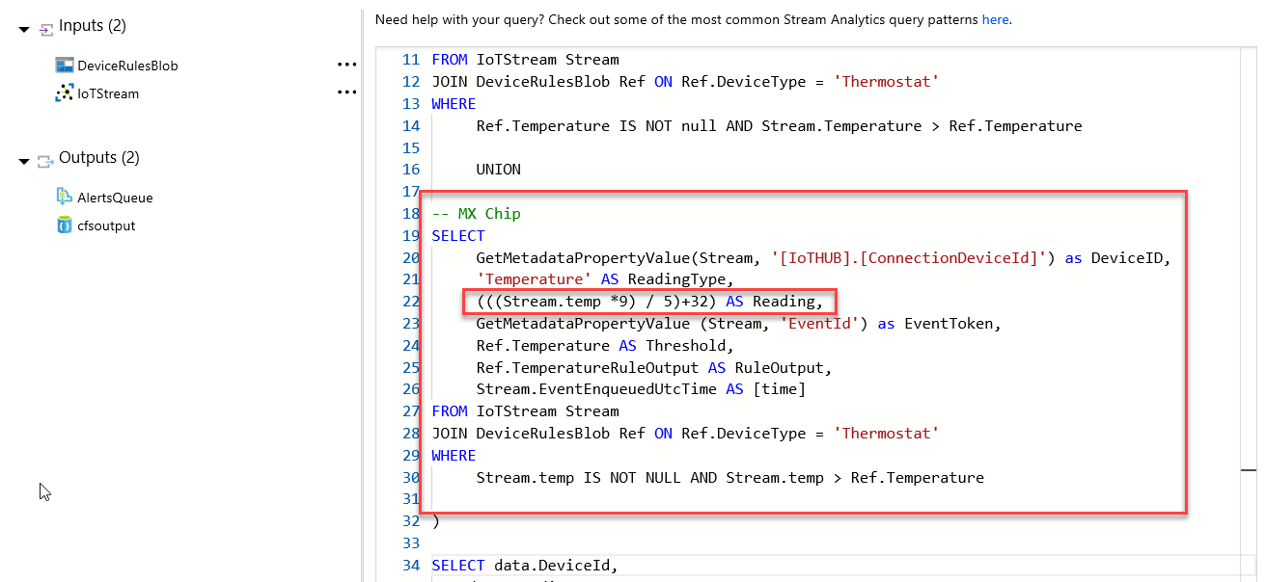Click line number 22 in the gutter
This screenshot has width=1266, height=582.
point(411,302)
